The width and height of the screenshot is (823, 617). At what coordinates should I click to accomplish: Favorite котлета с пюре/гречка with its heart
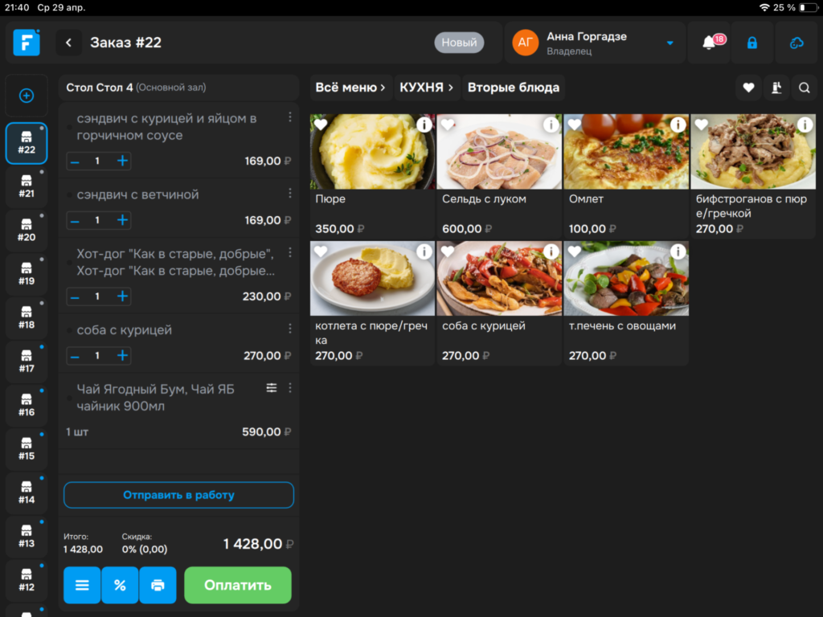coord(321,251)
